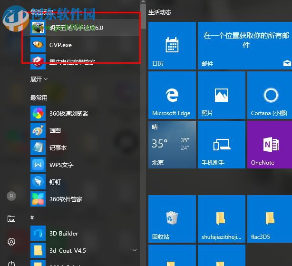Open the 明天五笔高手速成6.0 app icon
292x266 pixels.
tap(38, 28)
